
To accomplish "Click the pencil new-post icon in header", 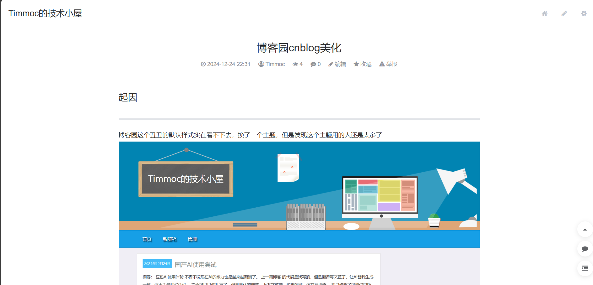I will click(564, 13).
